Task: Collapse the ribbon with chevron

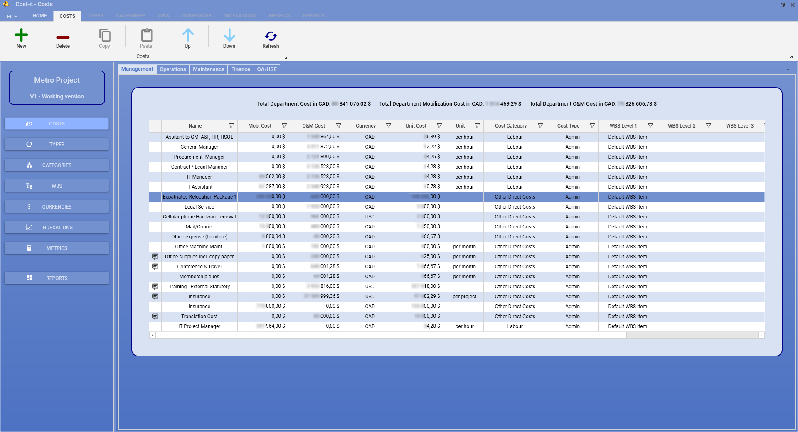Action: click(x=791, y=57)
